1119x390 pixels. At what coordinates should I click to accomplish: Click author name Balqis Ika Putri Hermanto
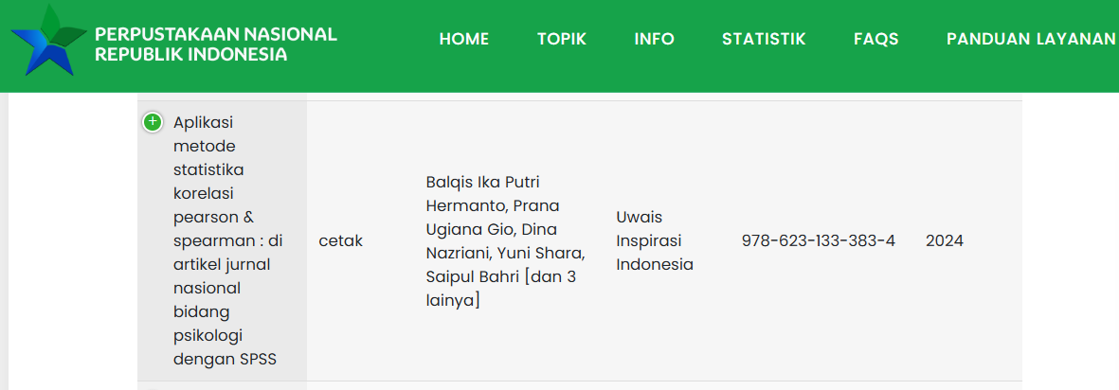click(482, 182)
